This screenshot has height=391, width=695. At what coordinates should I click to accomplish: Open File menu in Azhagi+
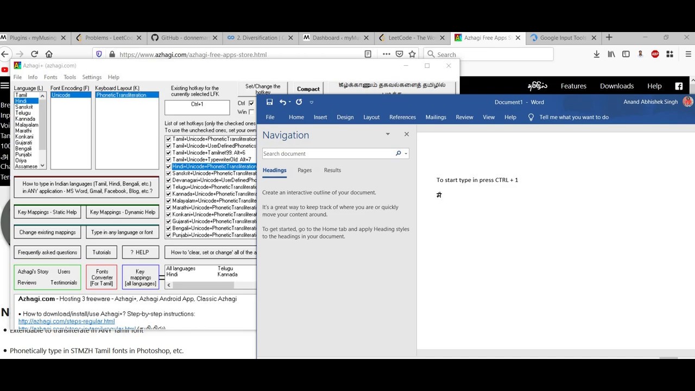[x=17, y=77]
